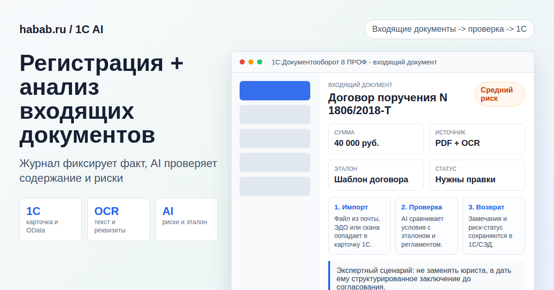Select the blue active sidebar item
This screenshot has height=290, width=554.
click(x=275, y=91)
